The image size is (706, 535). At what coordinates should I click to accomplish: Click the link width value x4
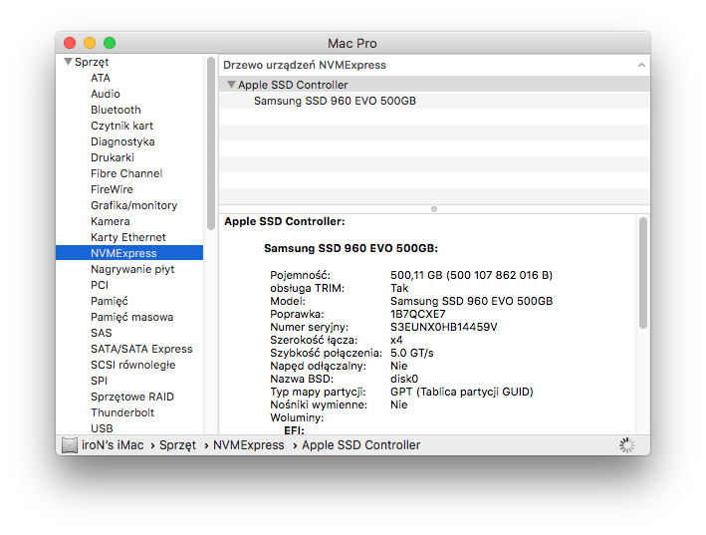coord(396,340)
